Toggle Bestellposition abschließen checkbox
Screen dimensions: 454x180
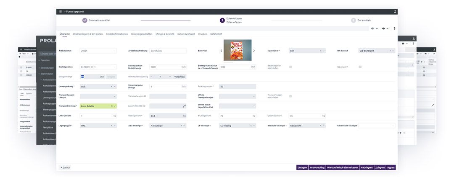click(290, 67)
